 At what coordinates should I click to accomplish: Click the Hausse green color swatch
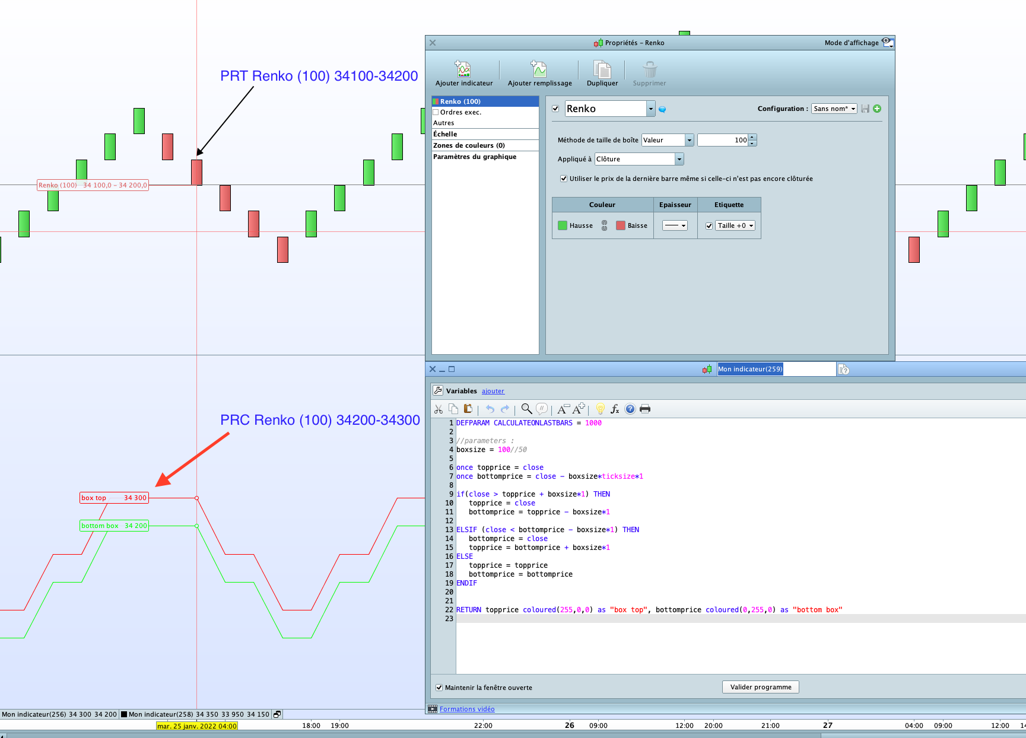pyautogui.click(x=563, y=225)
